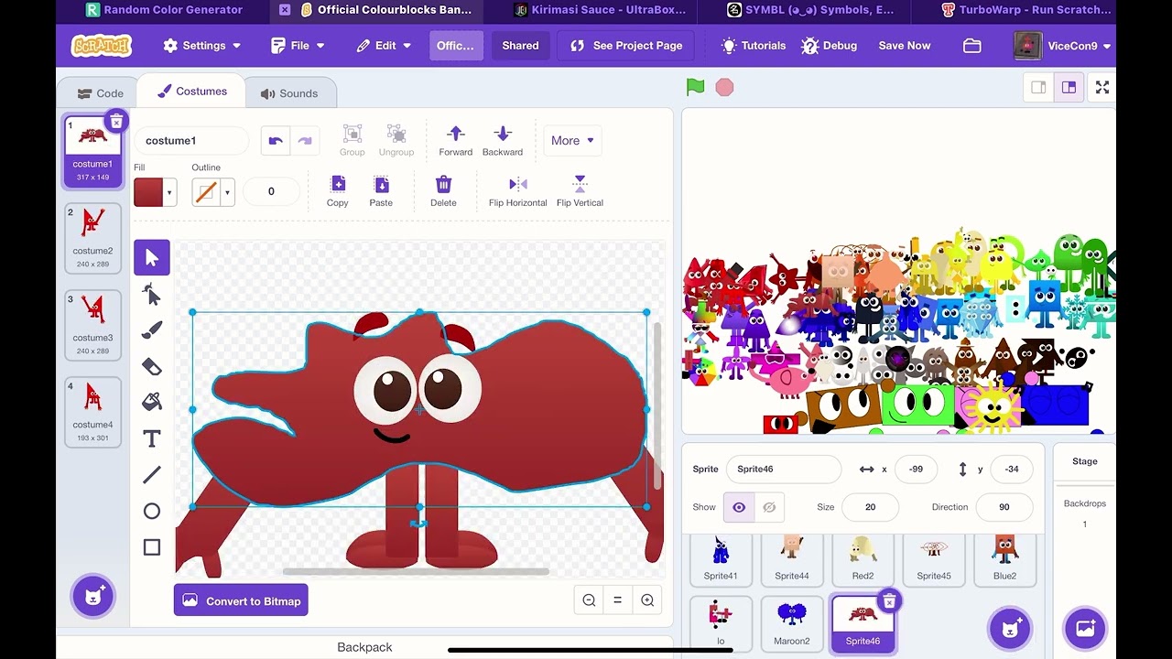Select the Fill bucket tool
1172x659 pixels.
152,403
